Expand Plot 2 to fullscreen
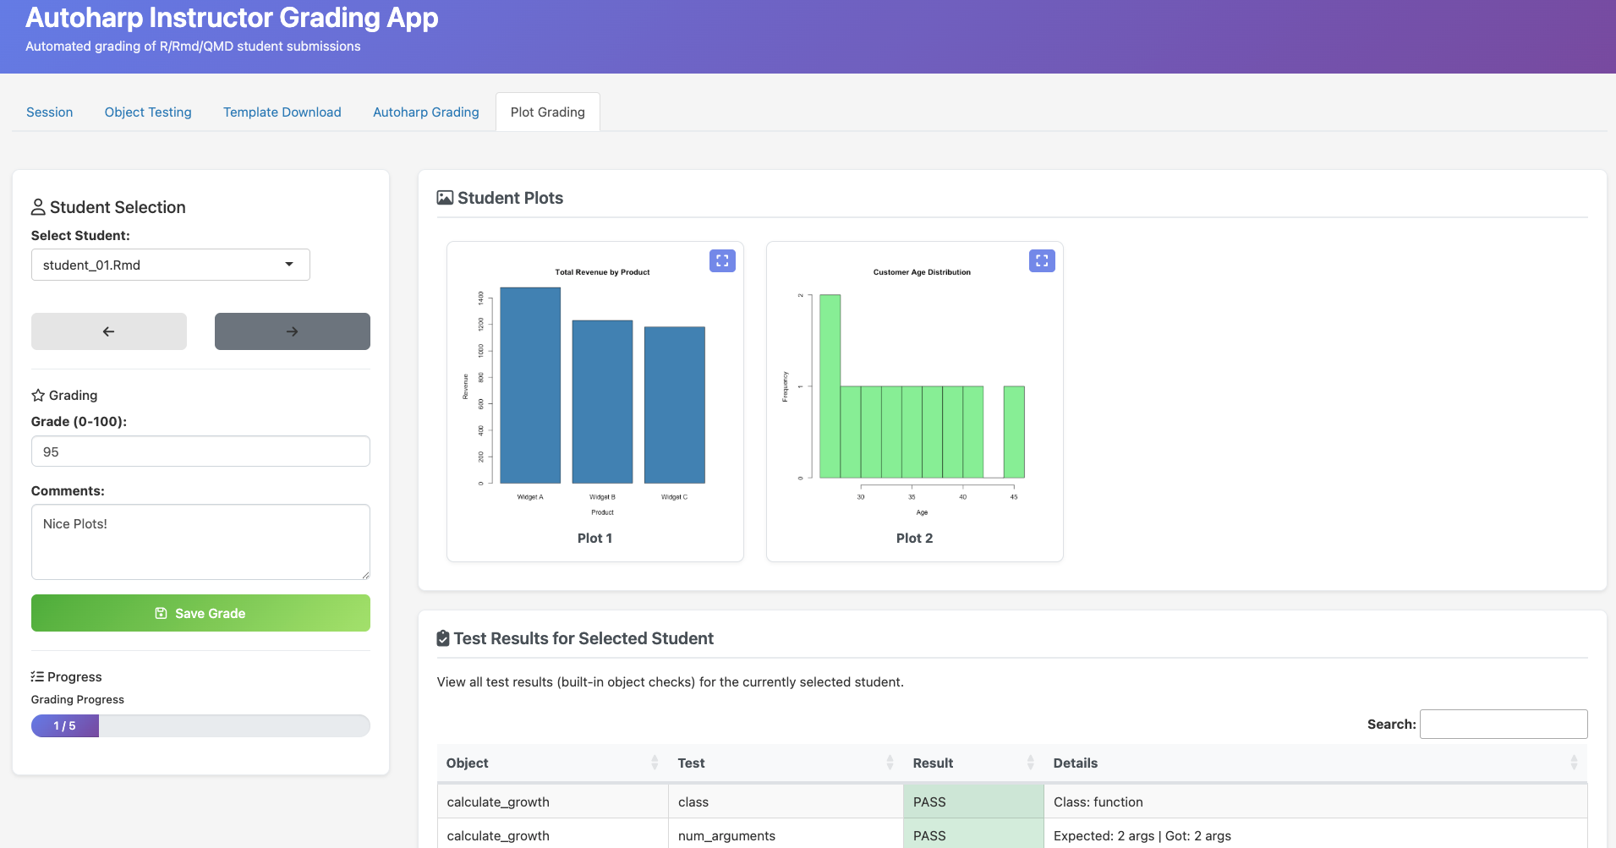 pyautogui.click(x=1041, y=260)
